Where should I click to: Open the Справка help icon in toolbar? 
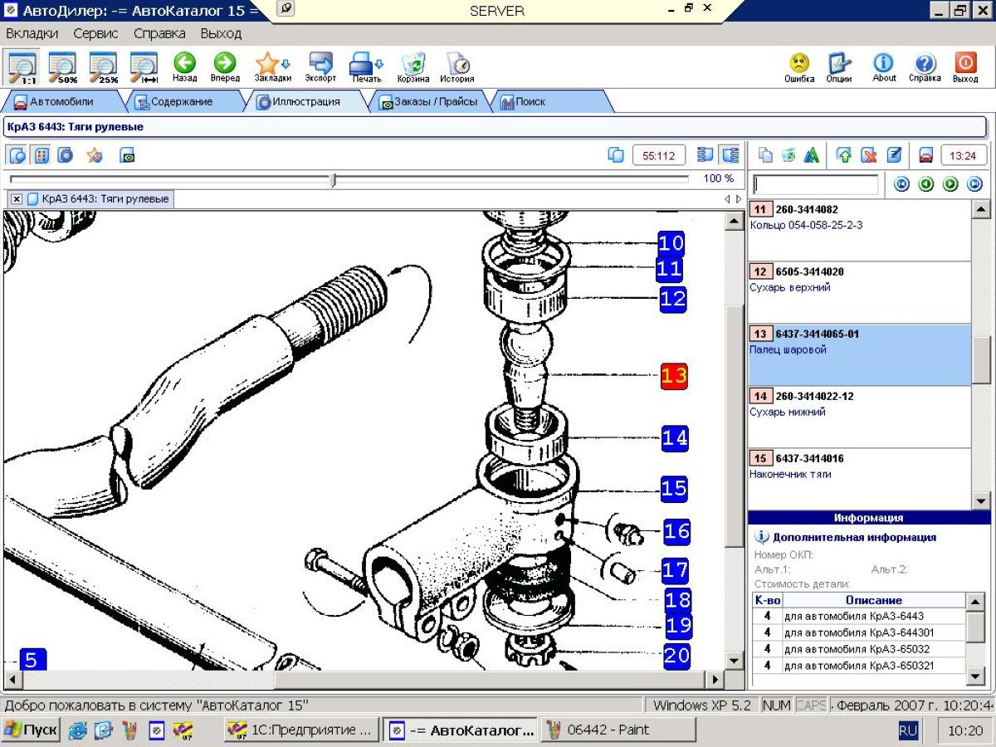point(925,68)
